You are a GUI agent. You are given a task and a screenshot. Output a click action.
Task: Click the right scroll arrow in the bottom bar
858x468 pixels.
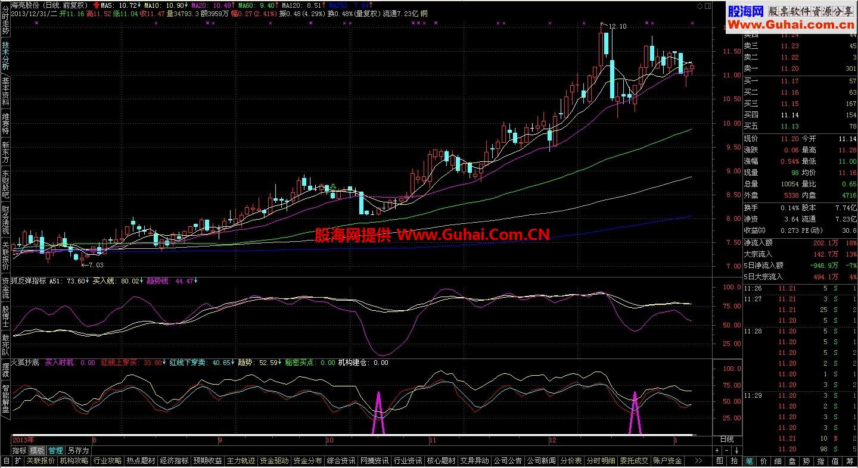(698, 461)
